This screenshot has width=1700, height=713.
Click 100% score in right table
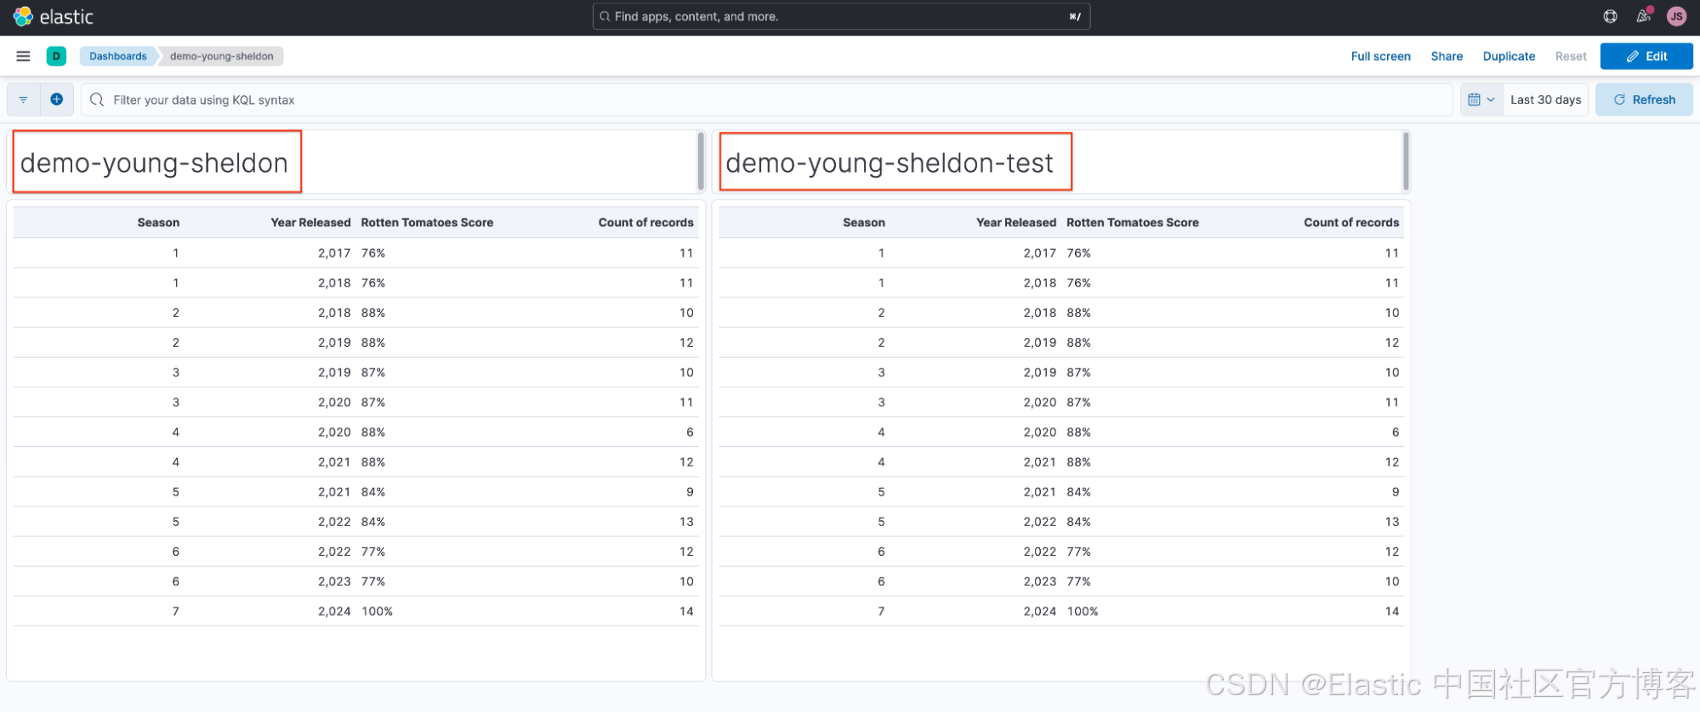tap(1083, 611)
